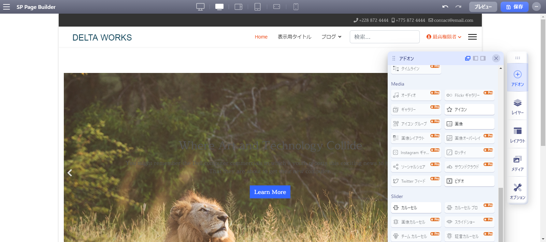This screenshot has height=242, width=546.
Task: Click the redo arrow in top bar
Action: pyautogui.click(x=458, y=7)
